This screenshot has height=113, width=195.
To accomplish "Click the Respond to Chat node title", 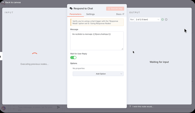I will tap(83, 9).
